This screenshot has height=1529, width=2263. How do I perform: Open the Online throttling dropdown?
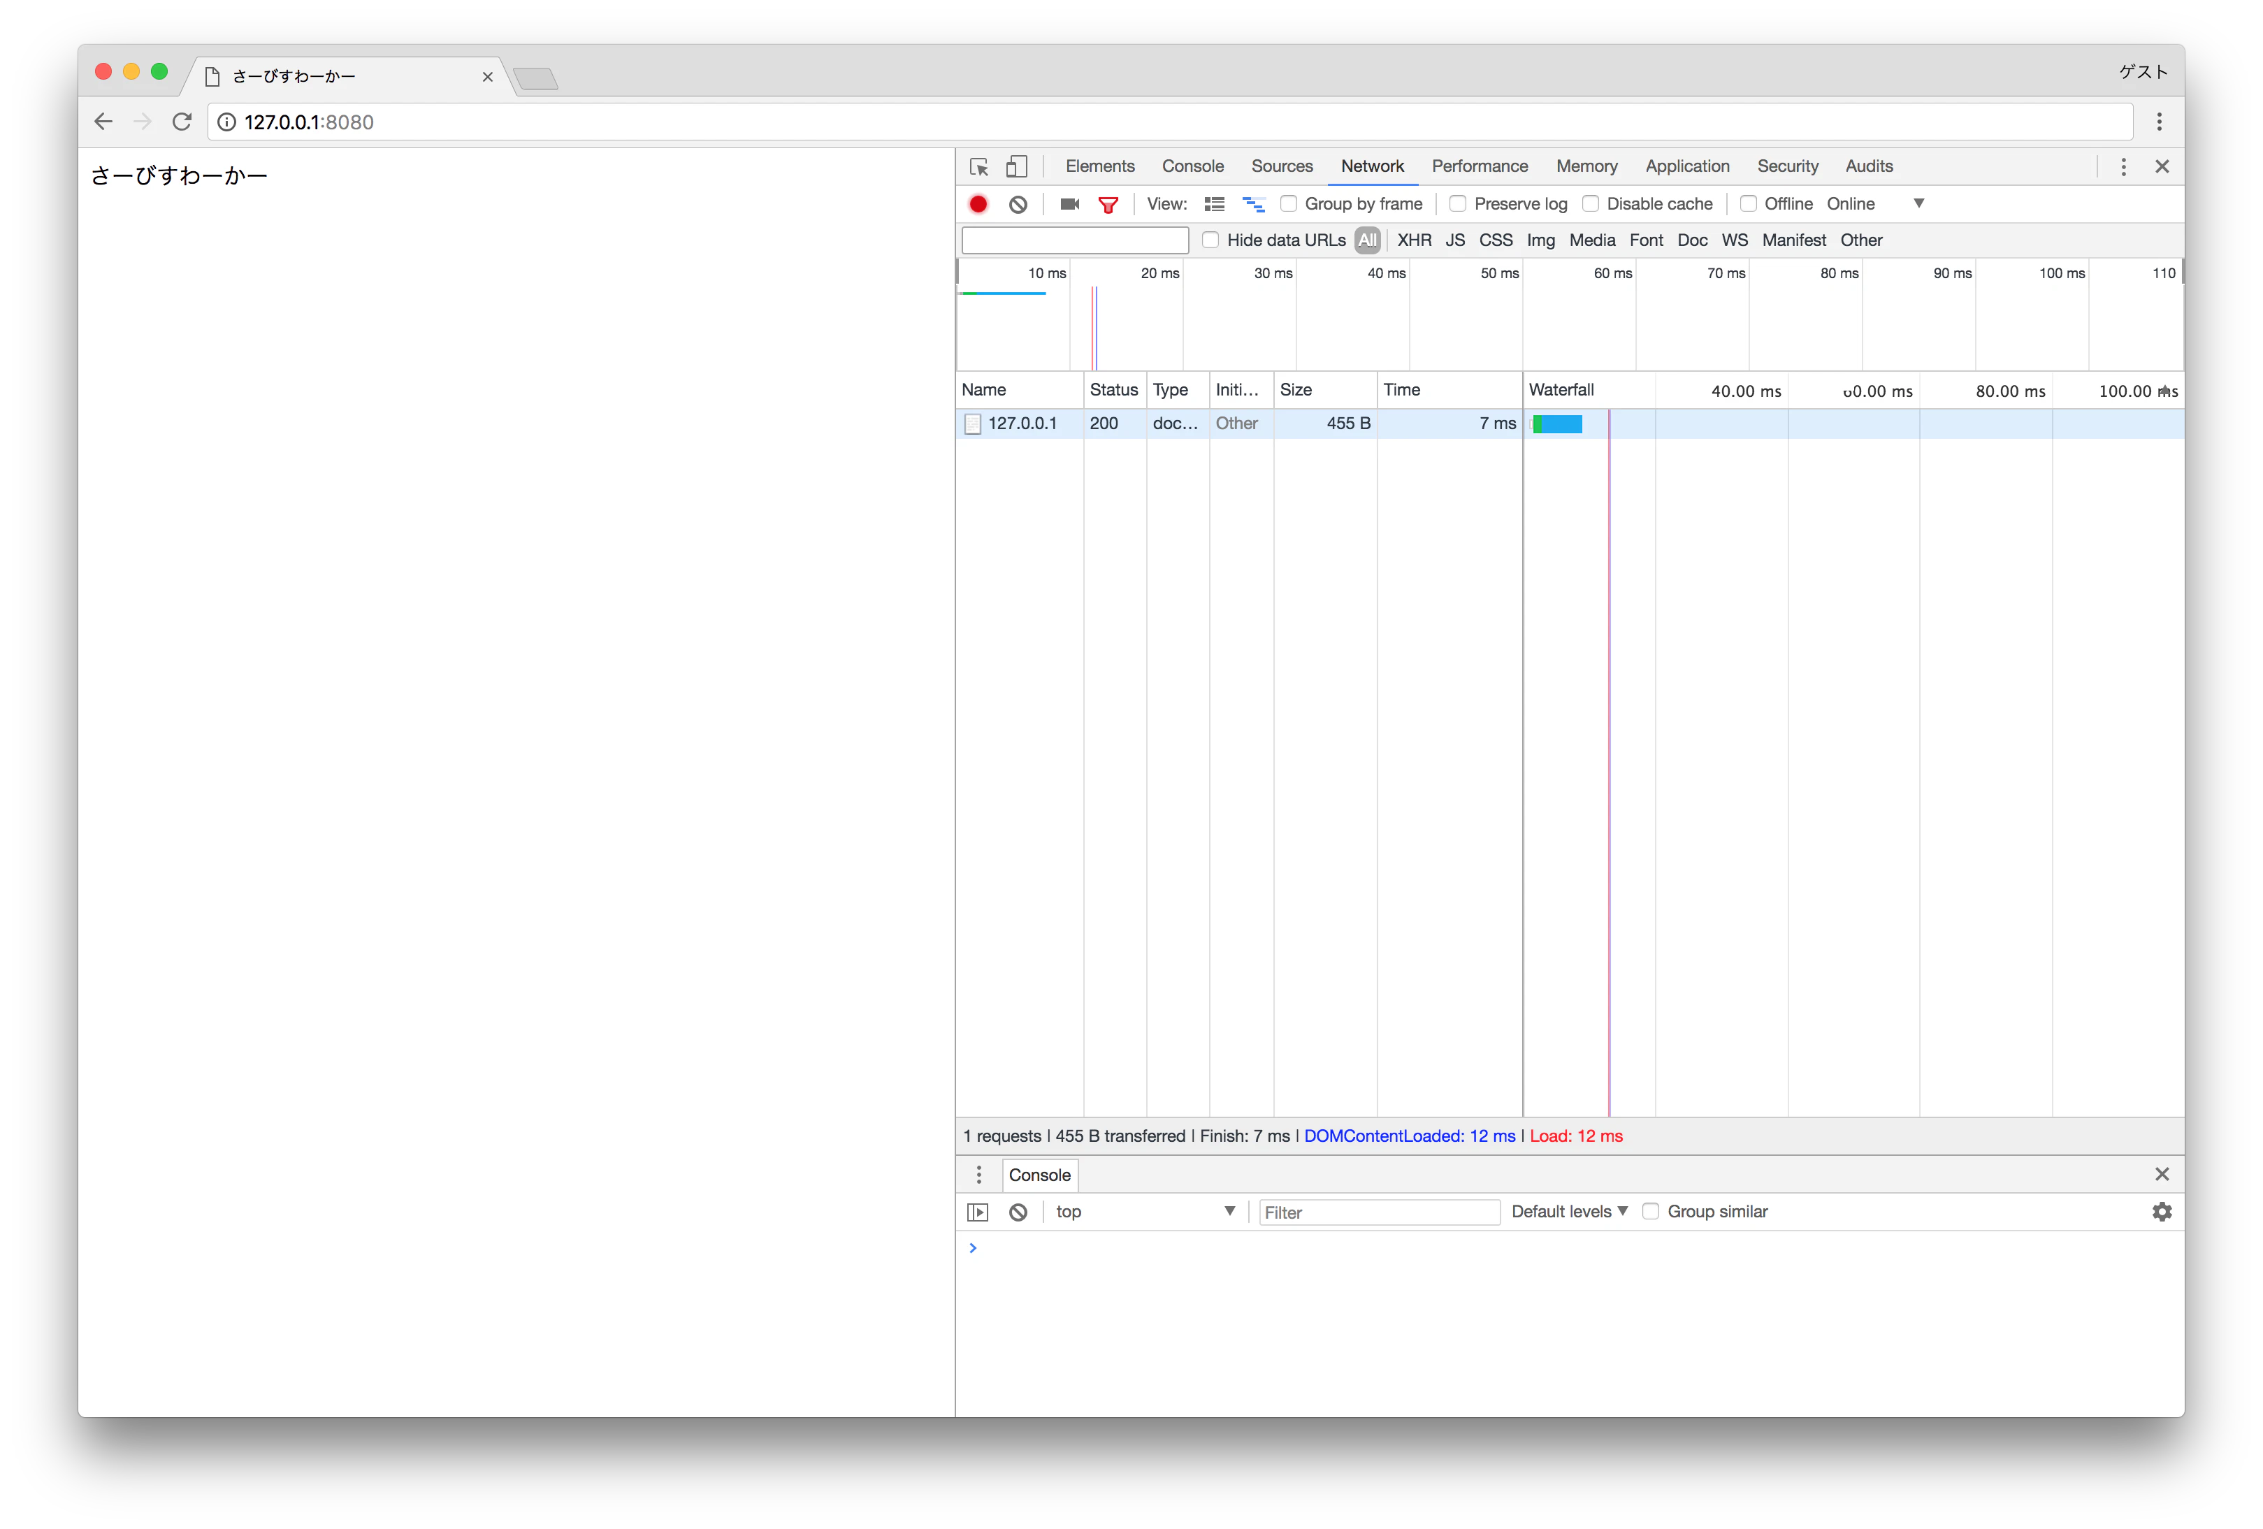1875,203
